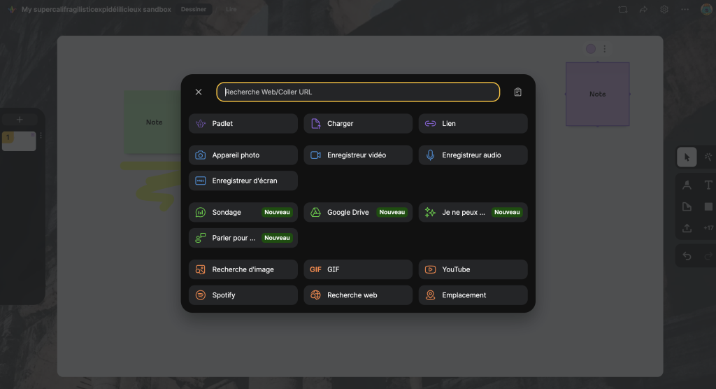The width and height of the screenshot is (716, 389).
Task: Attach from Google Drive
Action: point(358,212)
